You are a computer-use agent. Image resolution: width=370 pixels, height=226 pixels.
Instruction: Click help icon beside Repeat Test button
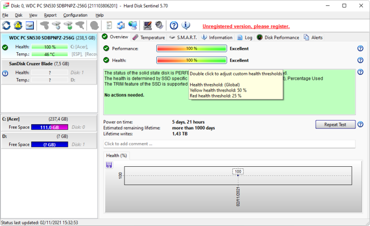tap(360, 124)
